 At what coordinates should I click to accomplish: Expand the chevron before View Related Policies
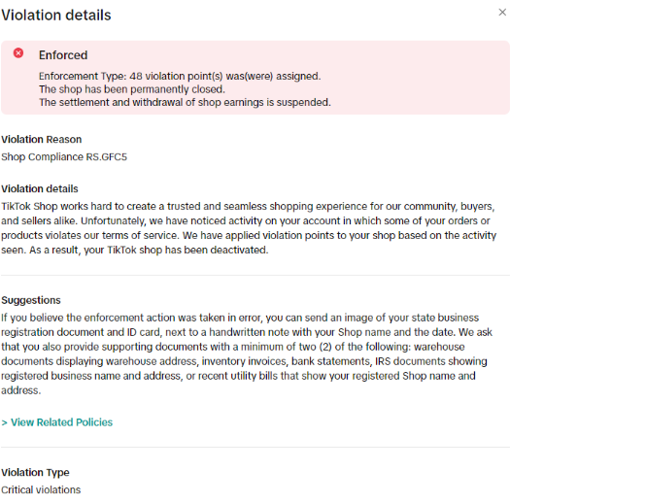tap(4, 422)
